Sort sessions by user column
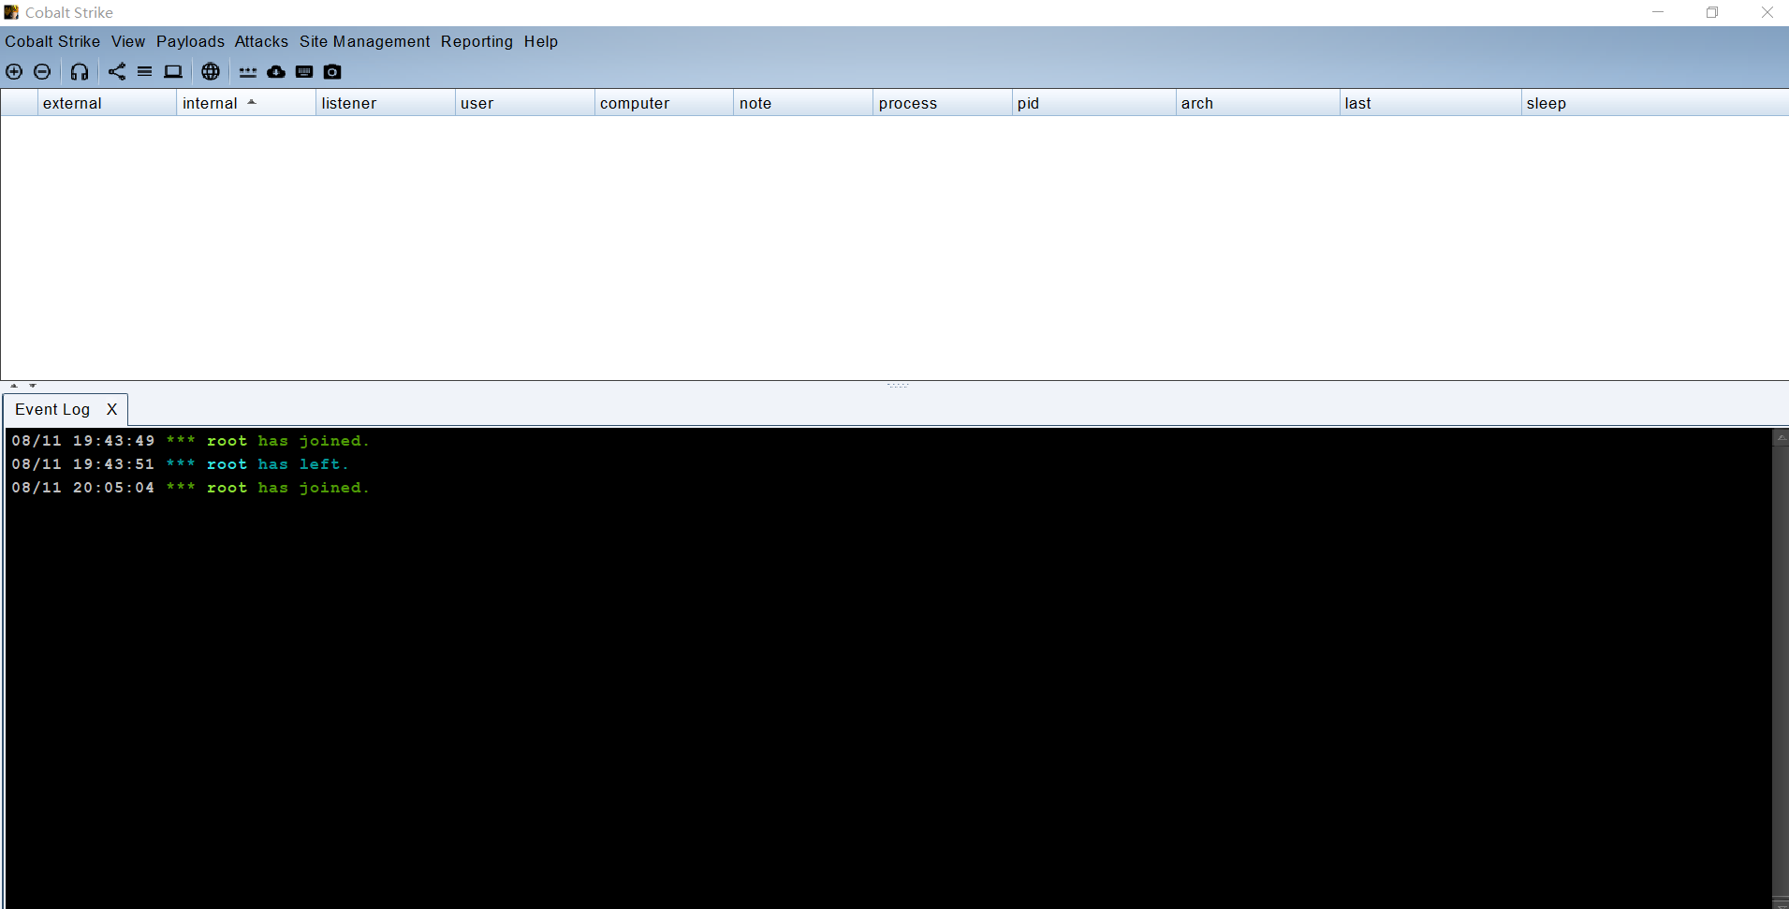The width and height of the screenshot is (1789, 909). pyautogui.click(x=524, y=103)
